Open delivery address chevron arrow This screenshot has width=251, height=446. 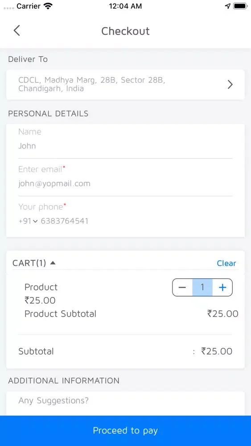(x=230, y=84)
